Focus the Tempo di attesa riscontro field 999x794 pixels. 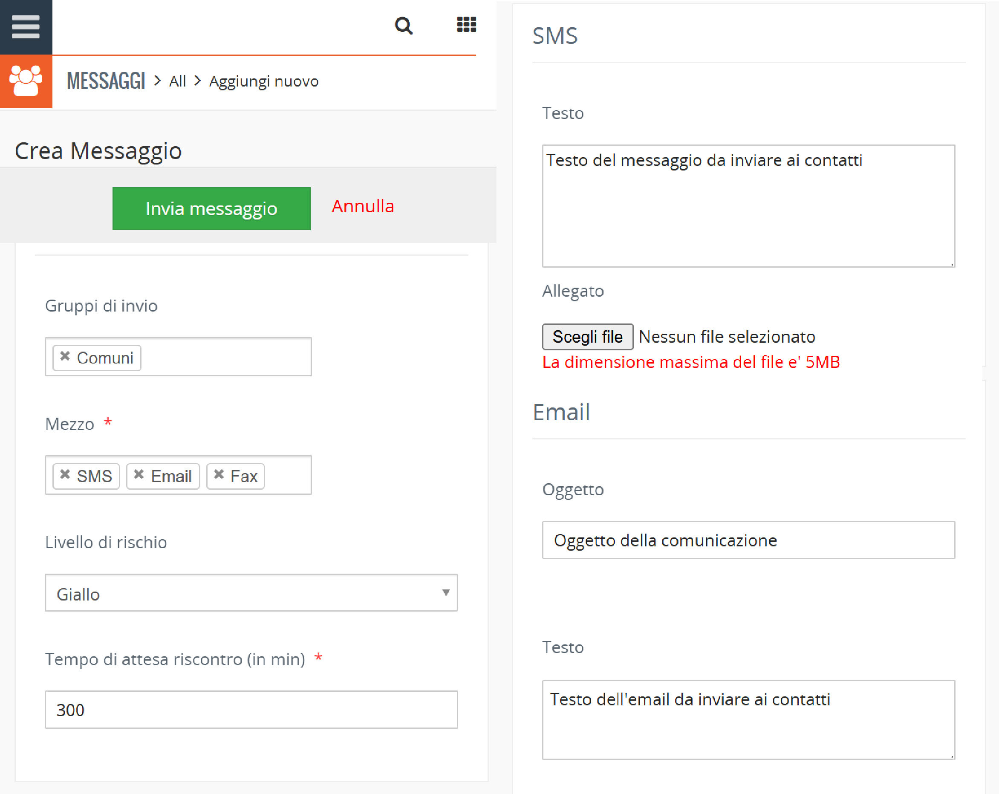(x=251, y=710)
